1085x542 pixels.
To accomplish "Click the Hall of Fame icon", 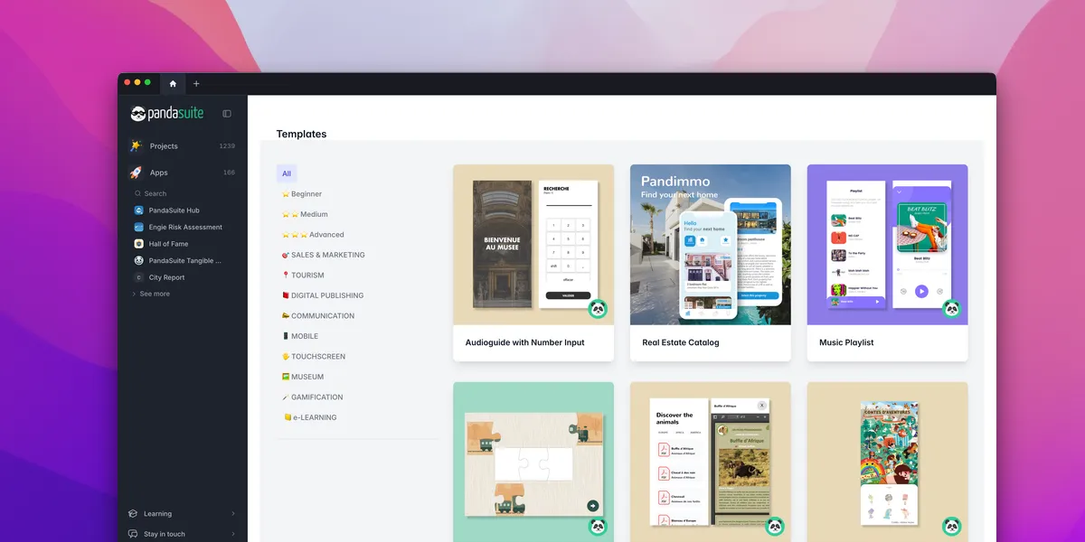I will coord(138,244).
